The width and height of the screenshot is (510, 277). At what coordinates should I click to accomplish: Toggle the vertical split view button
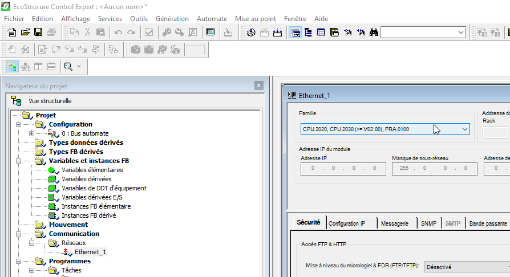(x=38, y=67)
